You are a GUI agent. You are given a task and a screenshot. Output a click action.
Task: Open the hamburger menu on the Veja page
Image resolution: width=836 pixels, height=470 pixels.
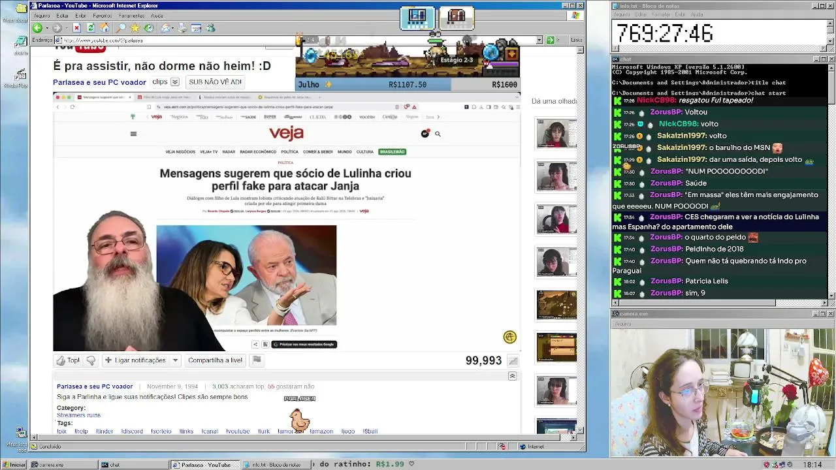click(x=133, y=134)
